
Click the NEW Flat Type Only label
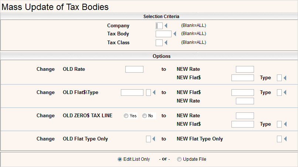[200, 139]
